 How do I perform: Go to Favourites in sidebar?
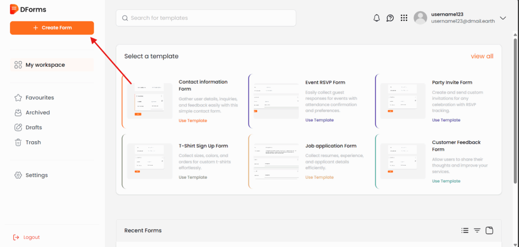[40, 98]
